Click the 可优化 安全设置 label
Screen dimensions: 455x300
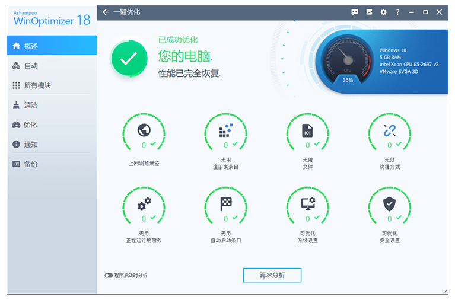pyautogui.click(x=389, y=237)
